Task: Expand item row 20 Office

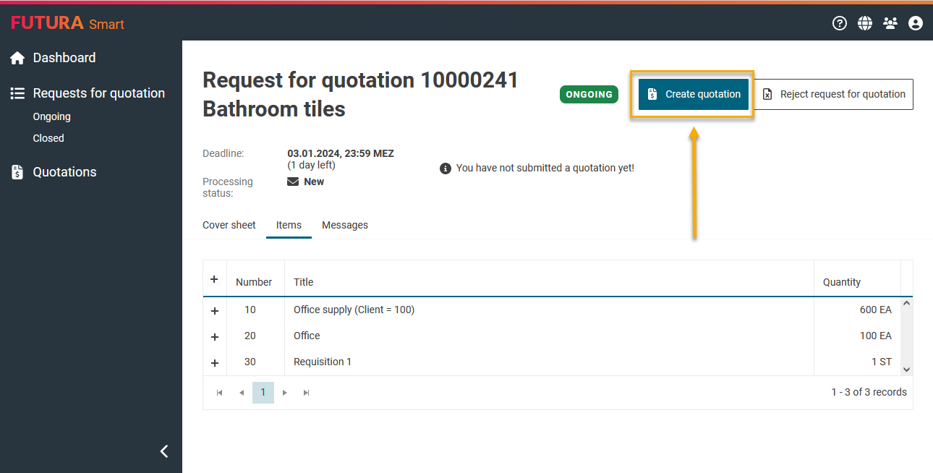Action: [x=215, y=337]
